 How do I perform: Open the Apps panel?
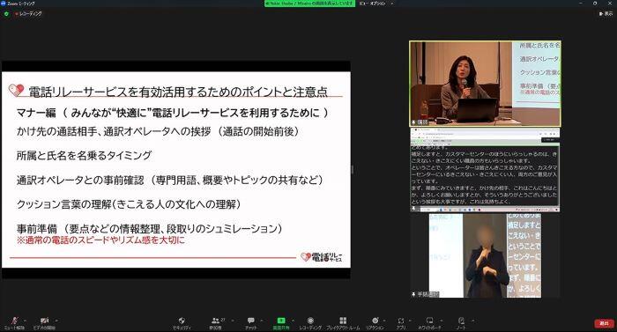pos(400,323)
